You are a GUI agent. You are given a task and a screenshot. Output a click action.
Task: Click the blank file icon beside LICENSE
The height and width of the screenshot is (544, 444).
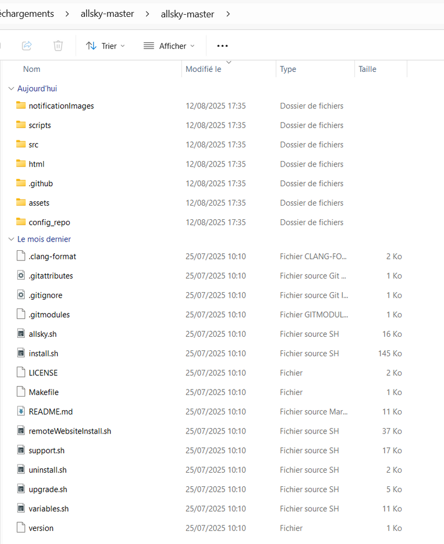(20, 373)
